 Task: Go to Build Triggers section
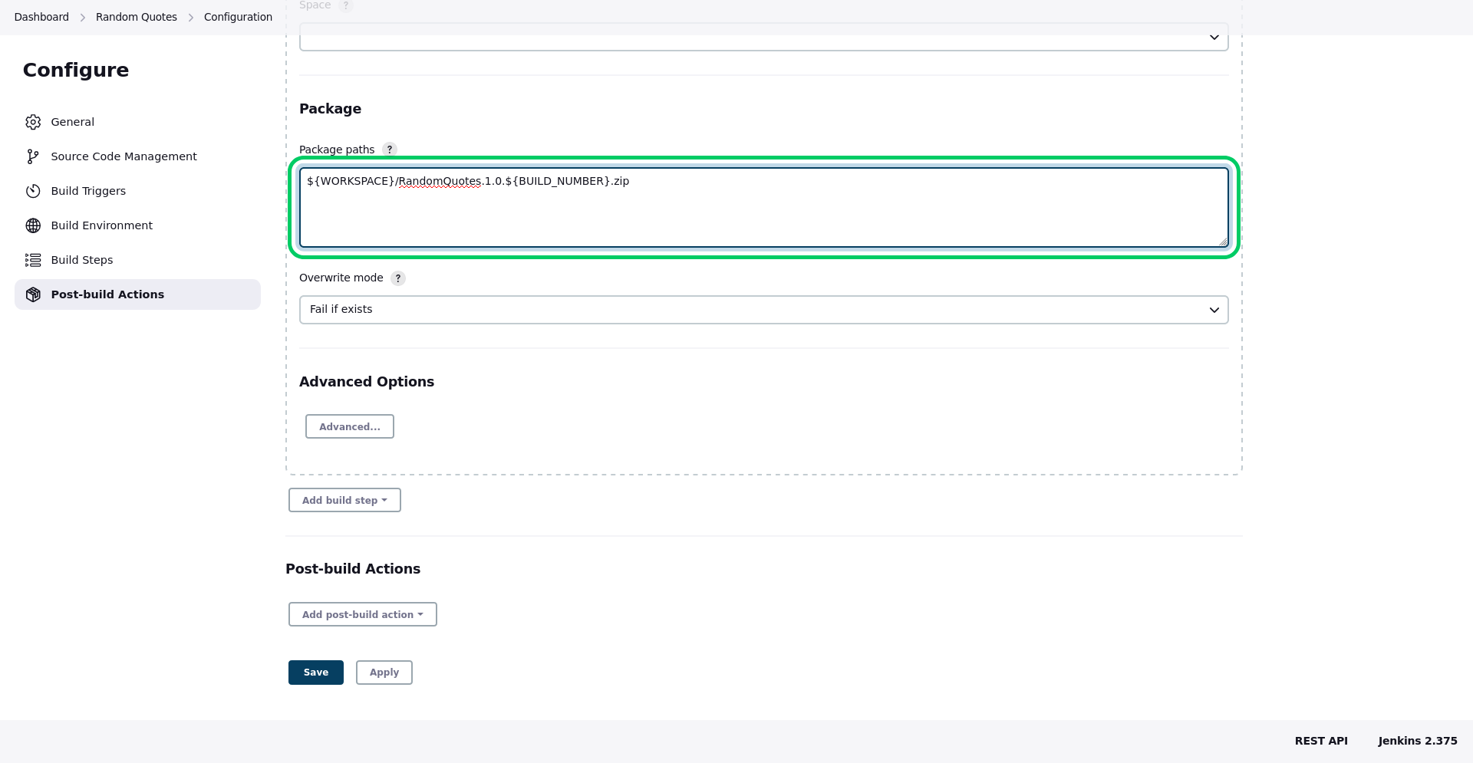click(137, 191)
